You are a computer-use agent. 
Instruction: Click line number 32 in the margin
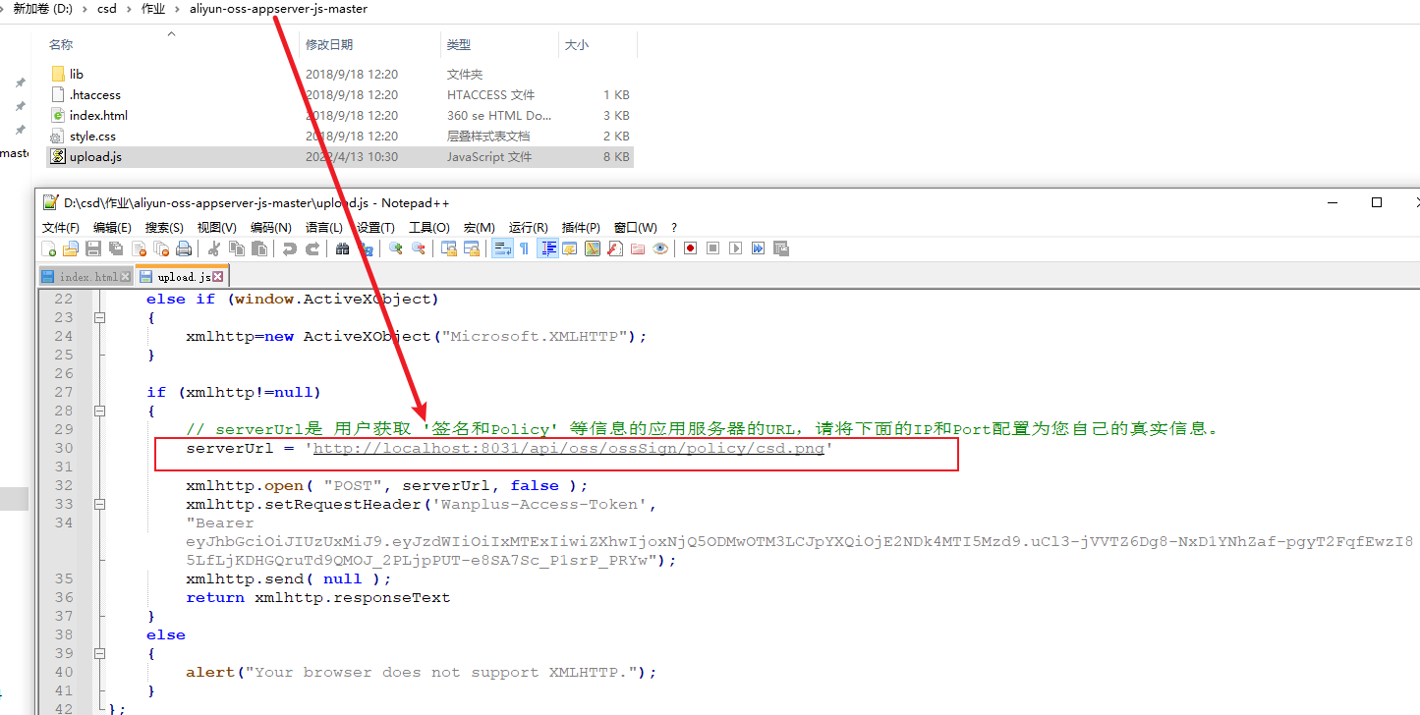[63, 485]
